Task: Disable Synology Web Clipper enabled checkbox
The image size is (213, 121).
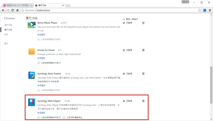Action: [124, 101]
